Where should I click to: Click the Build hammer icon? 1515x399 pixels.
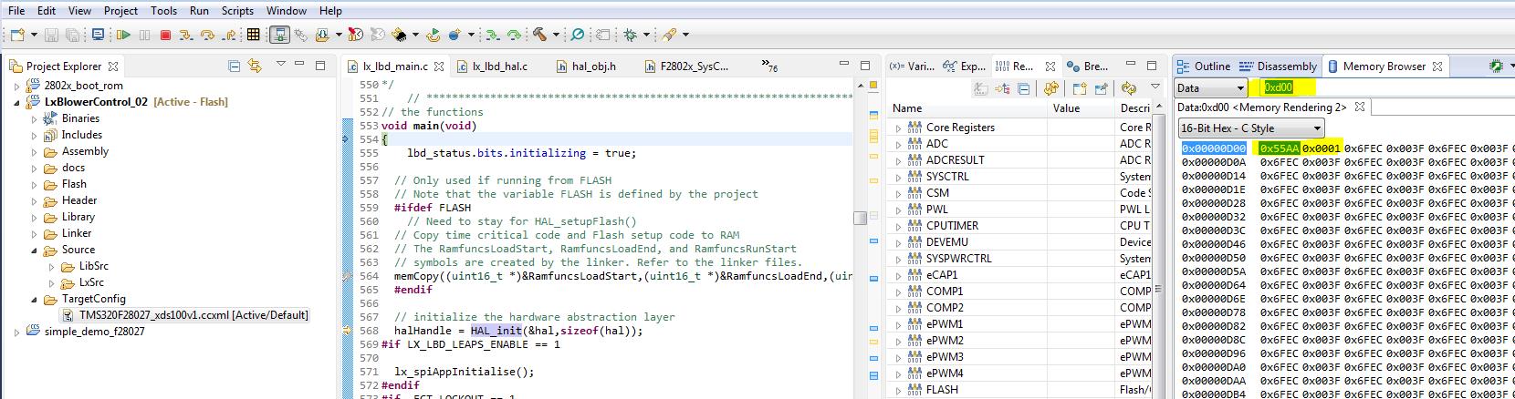coord(540,35)
